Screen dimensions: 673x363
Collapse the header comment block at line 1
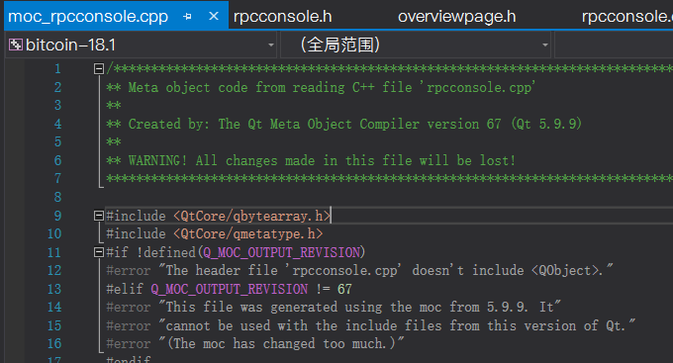tap(99, 68)
